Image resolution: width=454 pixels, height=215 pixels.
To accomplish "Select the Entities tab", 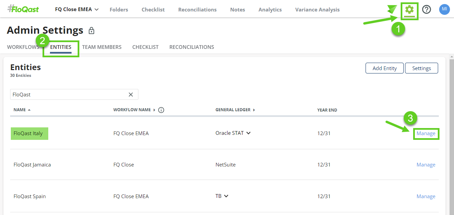I will (61, 47).
